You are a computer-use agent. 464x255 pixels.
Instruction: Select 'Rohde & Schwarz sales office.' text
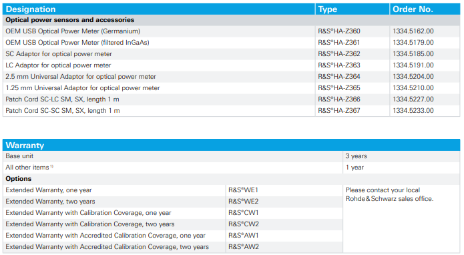pos(389,199)
